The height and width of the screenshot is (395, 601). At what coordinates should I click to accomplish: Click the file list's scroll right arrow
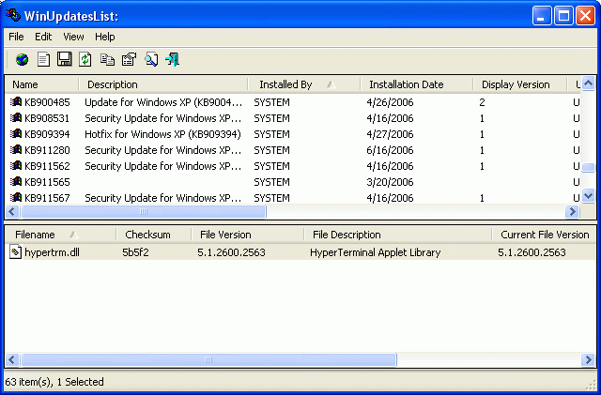(589, 359)
